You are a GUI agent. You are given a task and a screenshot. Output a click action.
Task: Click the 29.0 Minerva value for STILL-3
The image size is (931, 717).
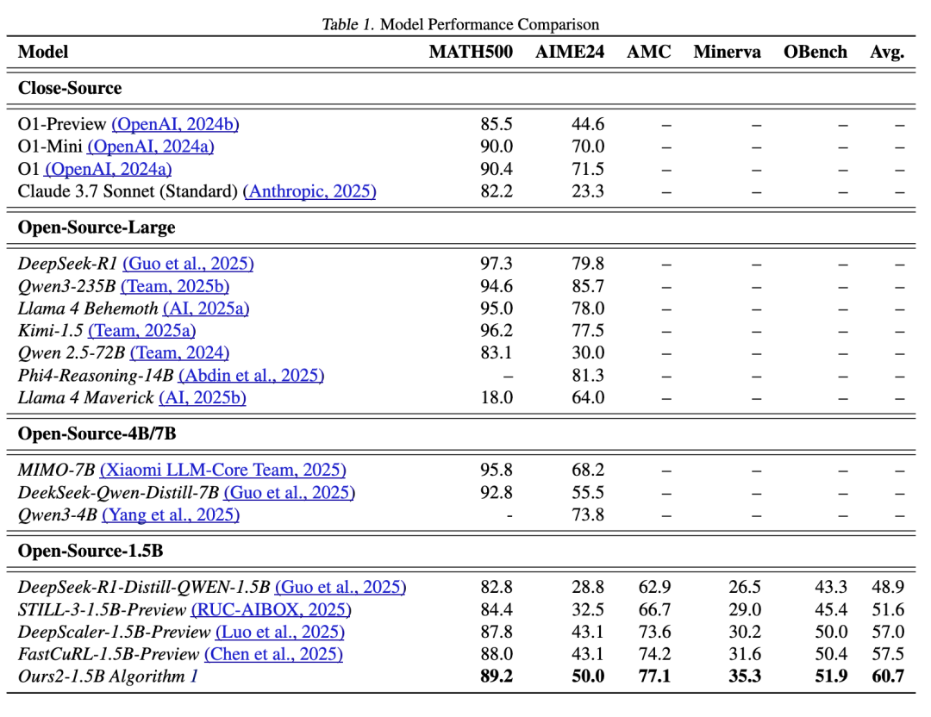[x=745, y=609]
